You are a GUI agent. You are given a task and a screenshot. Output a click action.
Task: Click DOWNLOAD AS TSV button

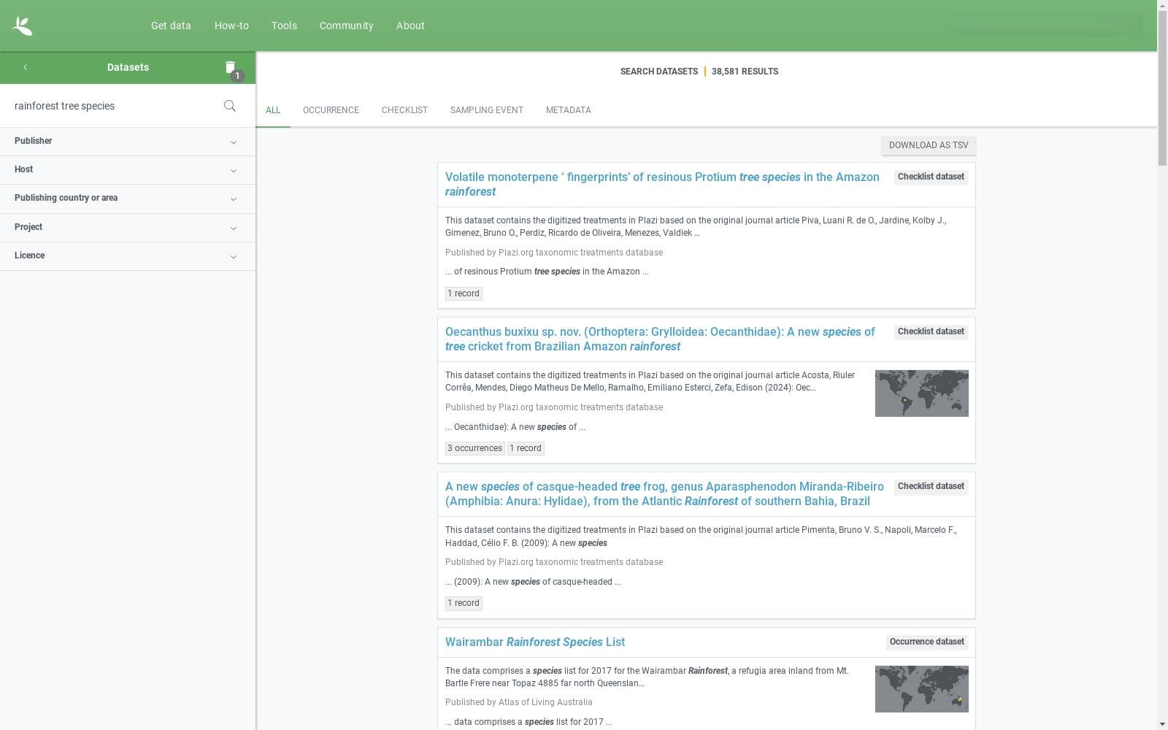tap(929, 145)
